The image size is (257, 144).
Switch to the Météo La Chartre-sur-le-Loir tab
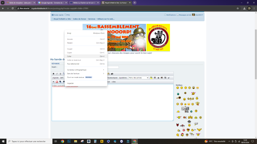click(x=84, y=3)
